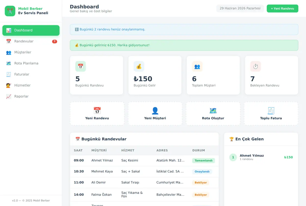Click the red 7 badge on Randevular

point(55,41)
